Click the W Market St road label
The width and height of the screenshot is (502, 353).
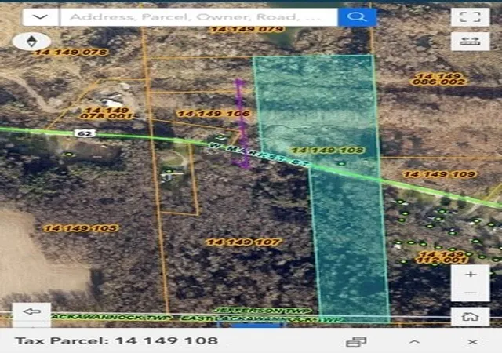point(260,155)
